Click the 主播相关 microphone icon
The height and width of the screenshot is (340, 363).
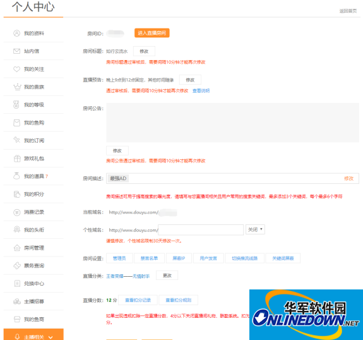pos(17,337)
